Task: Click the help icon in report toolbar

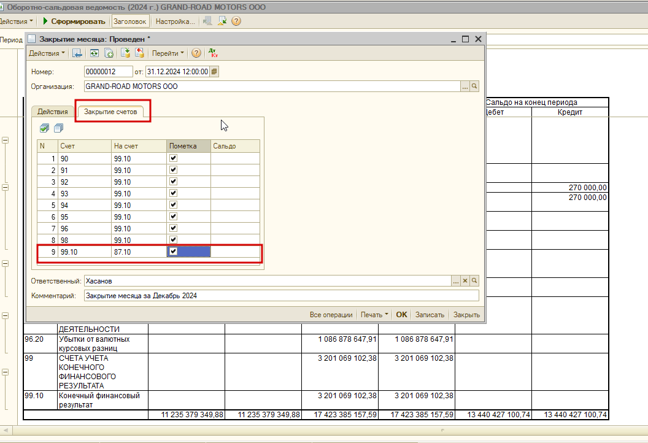Action: tap(236, 21)
